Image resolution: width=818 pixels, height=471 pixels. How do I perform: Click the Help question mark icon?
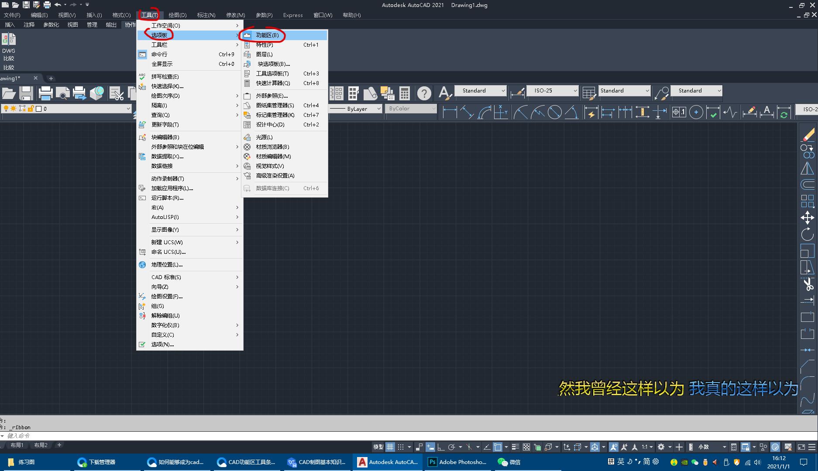click(424, 93)
